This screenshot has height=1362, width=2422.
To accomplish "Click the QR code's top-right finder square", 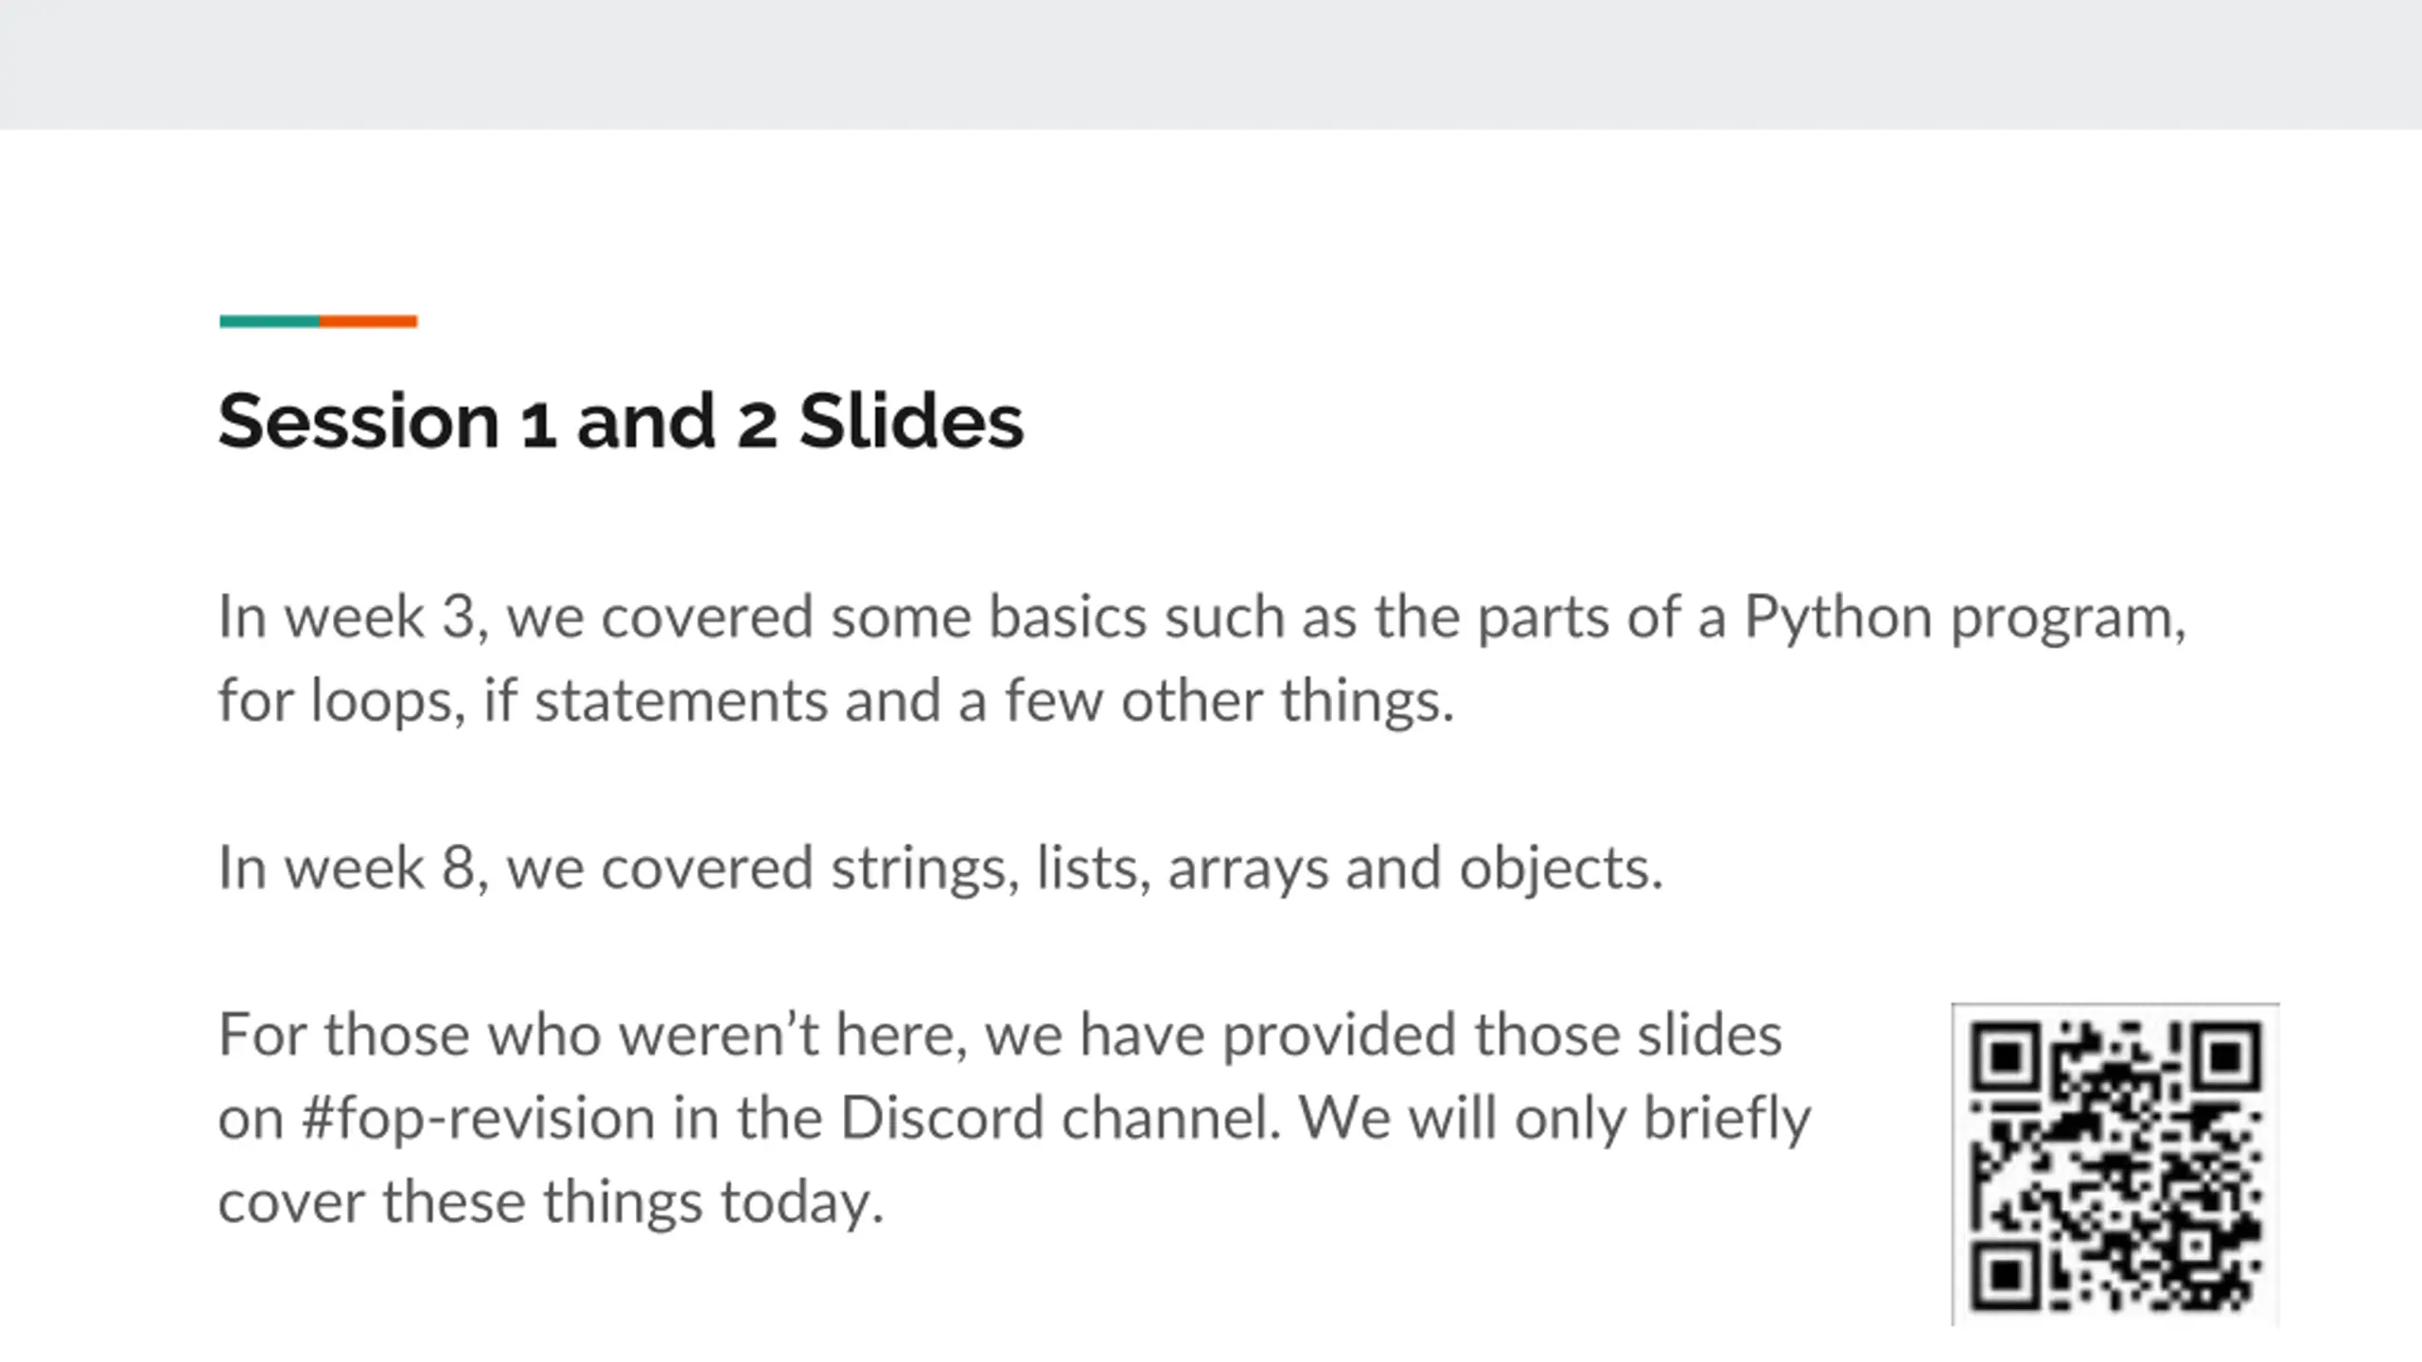I will [2227, 1056].
